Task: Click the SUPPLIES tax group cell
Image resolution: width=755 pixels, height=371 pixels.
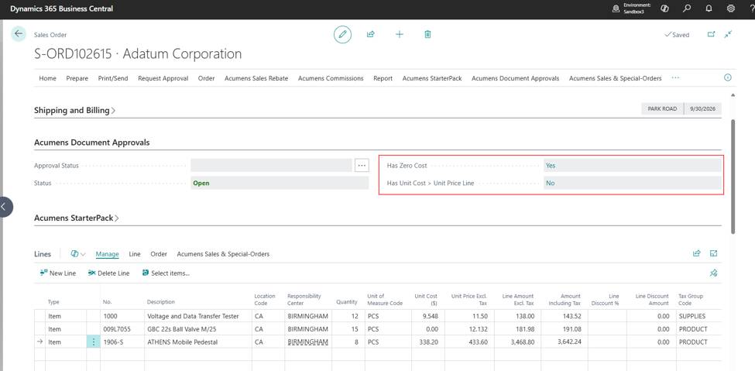Action: tap(698, 316)
